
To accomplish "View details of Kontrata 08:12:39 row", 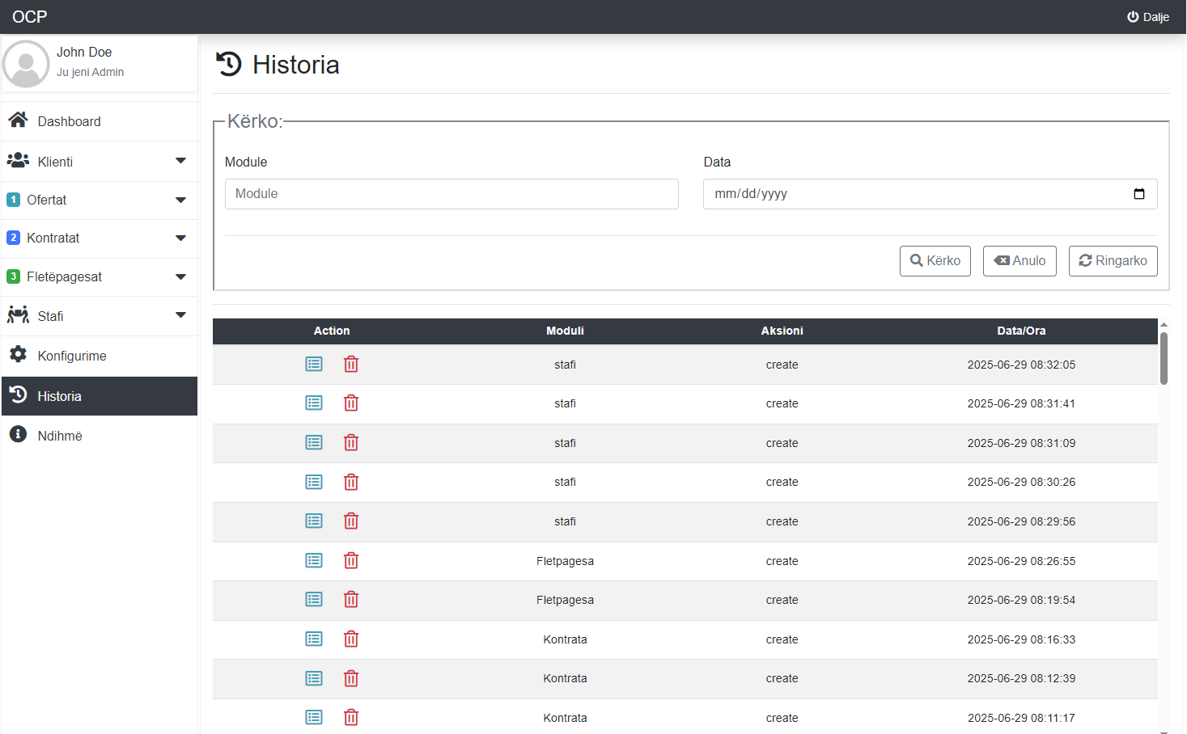I will [314, 679].
